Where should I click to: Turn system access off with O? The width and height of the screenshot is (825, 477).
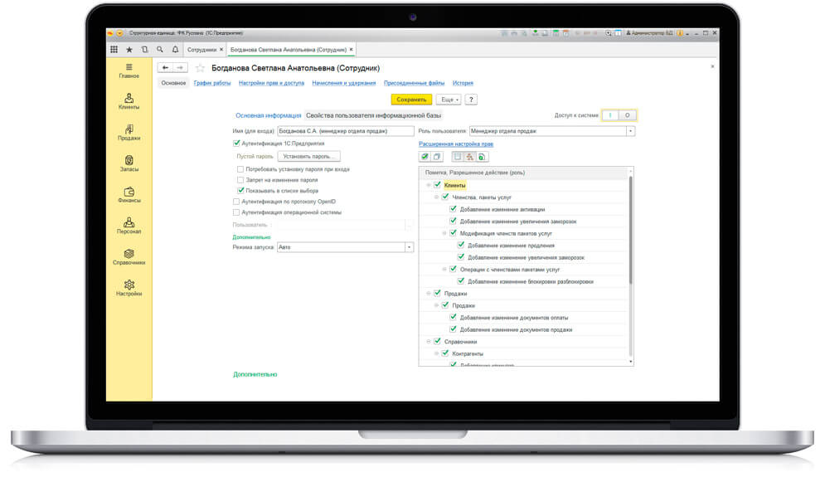click(627, 115)
